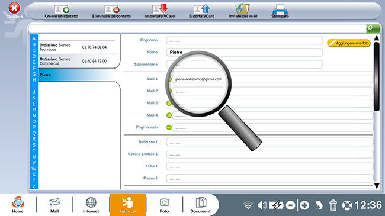Click the Pagina web input field
Screen dimensions: 385x216
(272, 127)
